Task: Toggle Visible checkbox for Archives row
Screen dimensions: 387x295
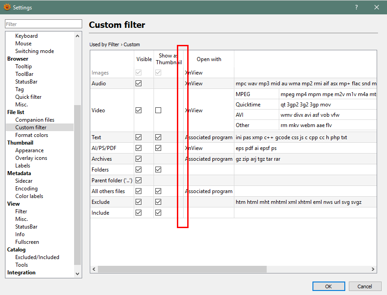Action: point(139,159)
